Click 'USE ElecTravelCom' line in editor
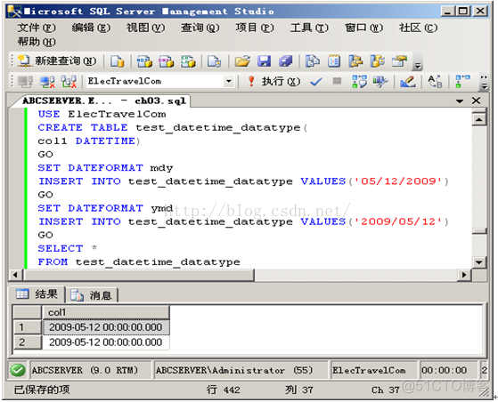 [x=102, y=114]
